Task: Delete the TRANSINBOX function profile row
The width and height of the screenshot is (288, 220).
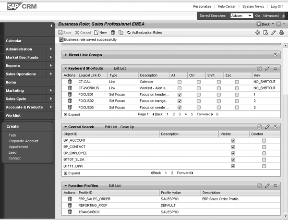Action: click(x=70, y=211)
